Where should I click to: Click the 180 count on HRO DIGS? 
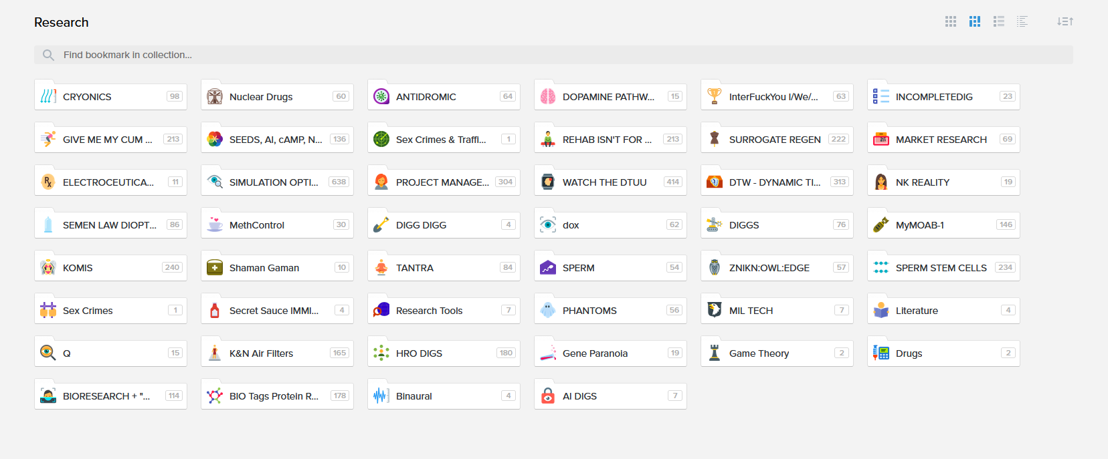506,353
